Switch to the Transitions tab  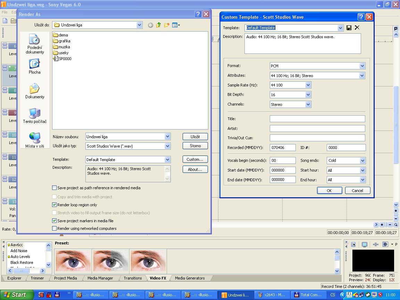click(x=133, y=278)
